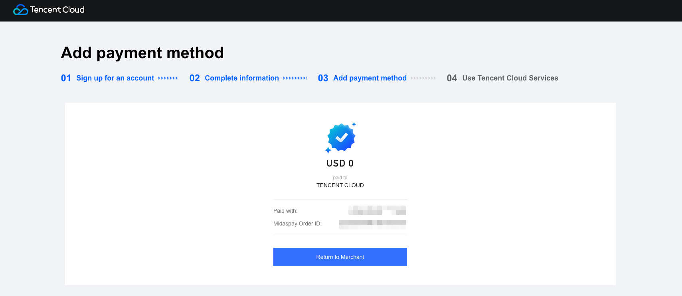
Task: Click the Sign up for an account step
Action: 115,78
